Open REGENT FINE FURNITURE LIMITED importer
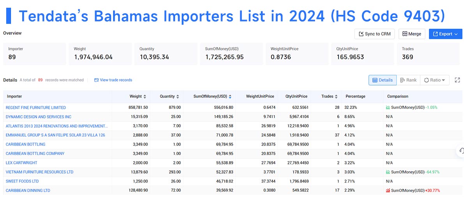This screenshot has height=201, width=464. pos(36,107)
